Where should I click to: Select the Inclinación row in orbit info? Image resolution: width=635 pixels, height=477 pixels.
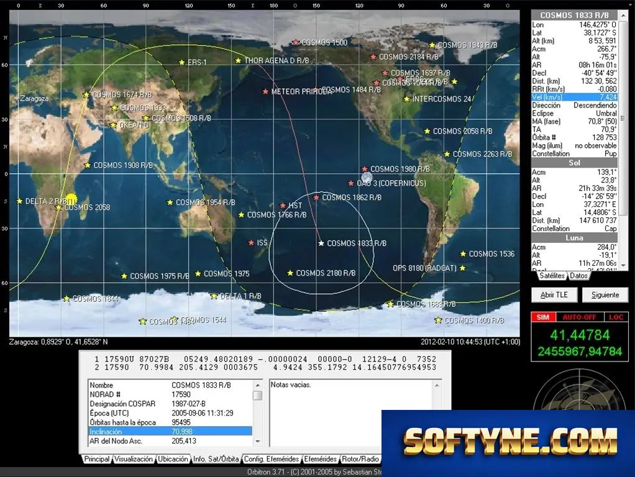point(170,432)
